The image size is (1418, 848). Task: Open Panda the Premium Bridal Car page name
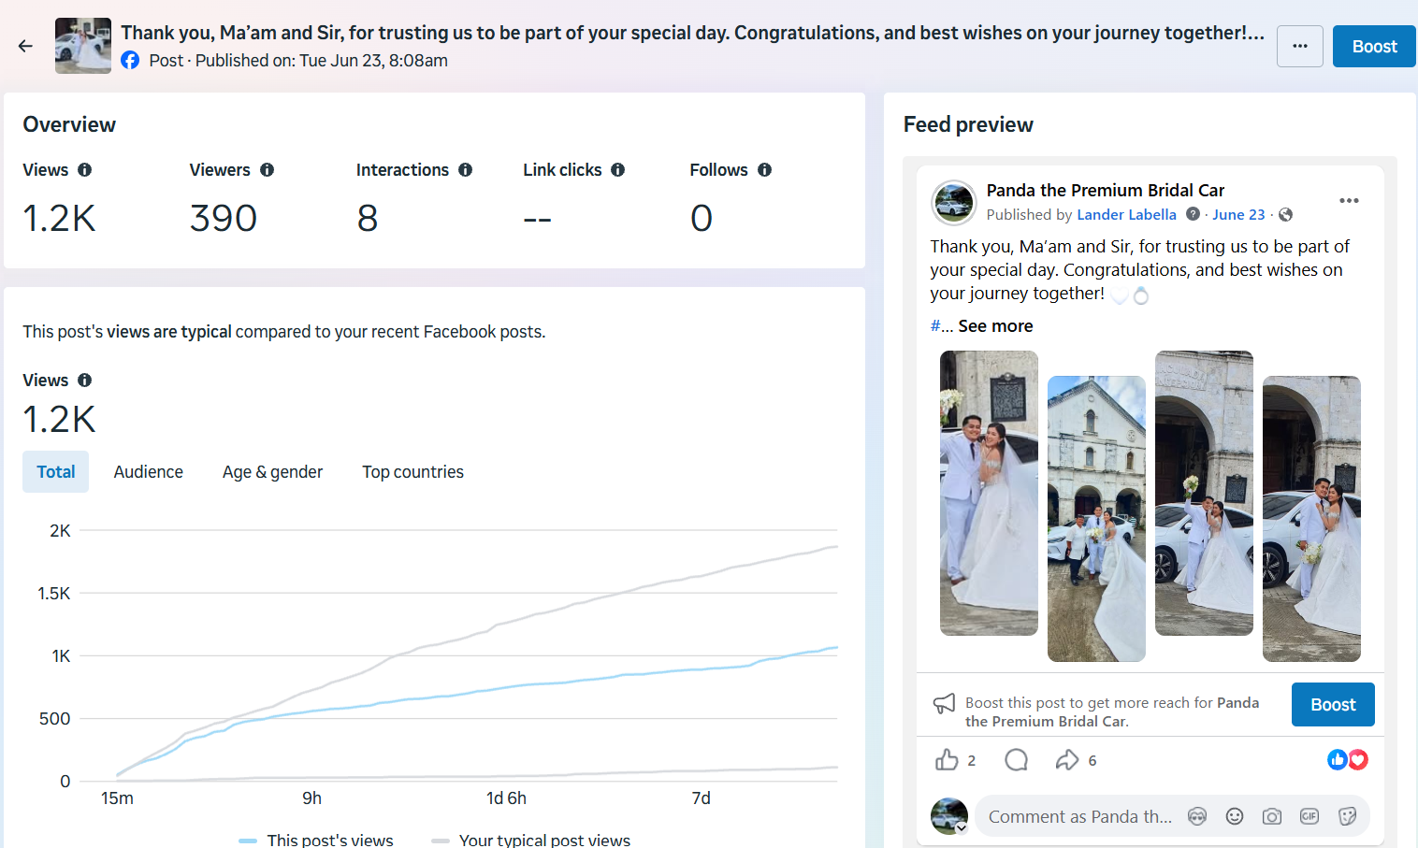coord(1106,191)
